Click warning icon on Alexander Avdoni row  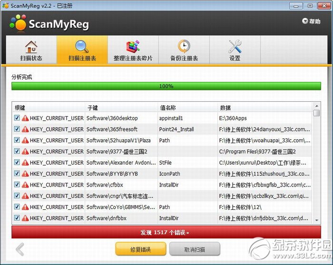(25, 163)
